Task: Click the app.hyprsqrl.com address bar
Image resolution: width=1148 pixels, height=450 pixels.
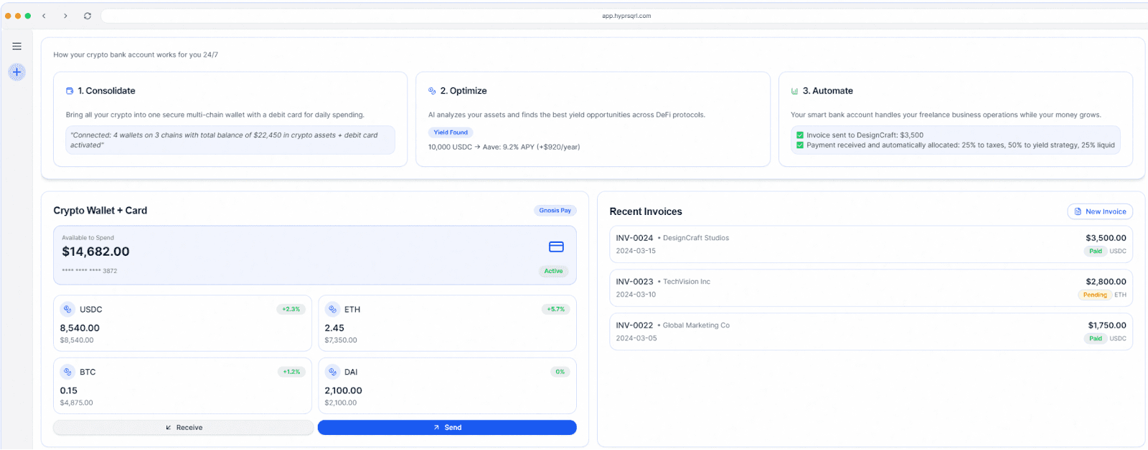Action: pos(626,16)
